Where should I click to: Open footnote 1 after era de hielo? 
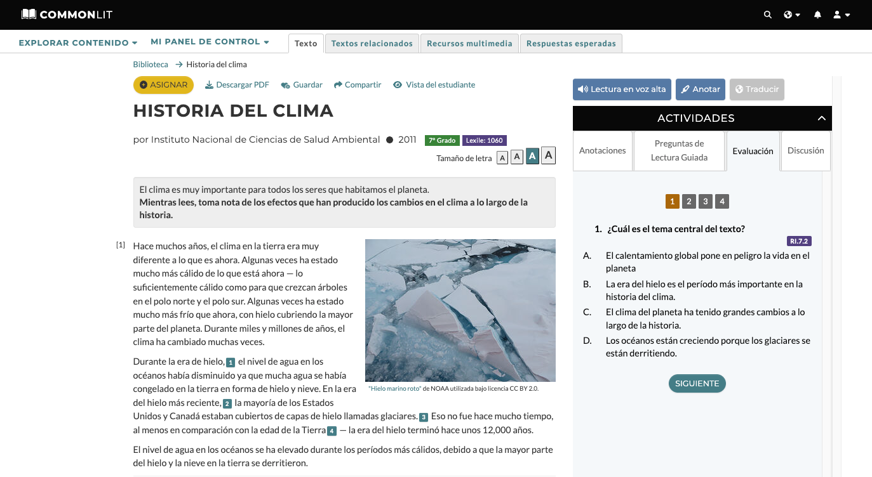[231, 362]
